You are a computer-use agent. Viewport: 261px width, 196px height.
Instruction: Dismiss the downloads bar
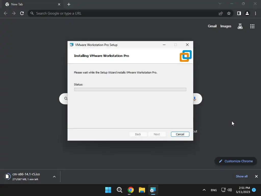(256, 176)
